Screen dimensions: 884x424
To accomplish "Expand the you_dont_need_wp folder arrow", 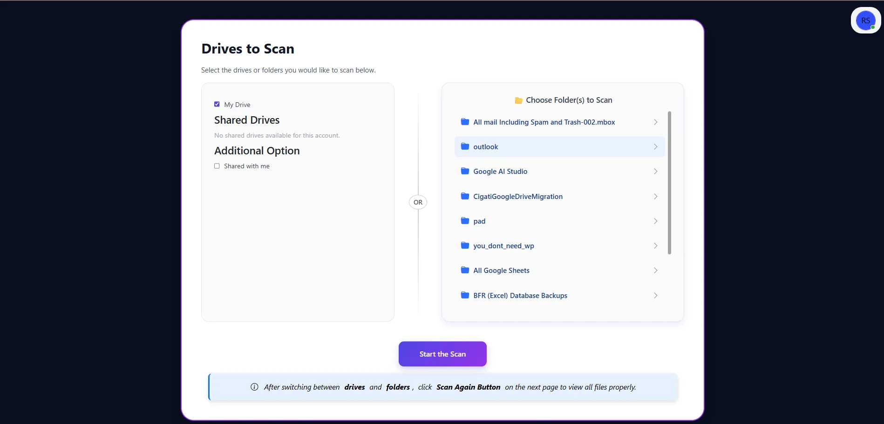I will pos(655,245).
